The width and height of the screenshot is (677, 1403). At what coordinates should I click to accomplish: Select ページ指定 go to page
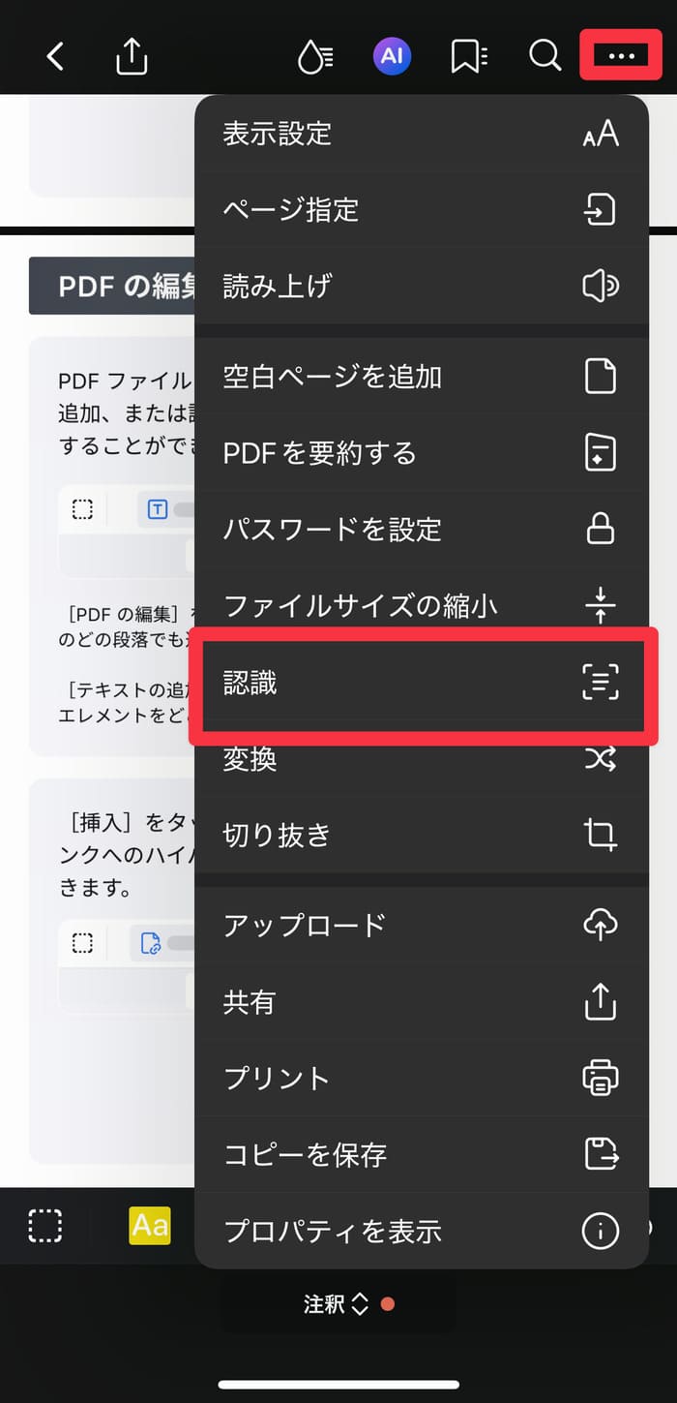(422, 209)
